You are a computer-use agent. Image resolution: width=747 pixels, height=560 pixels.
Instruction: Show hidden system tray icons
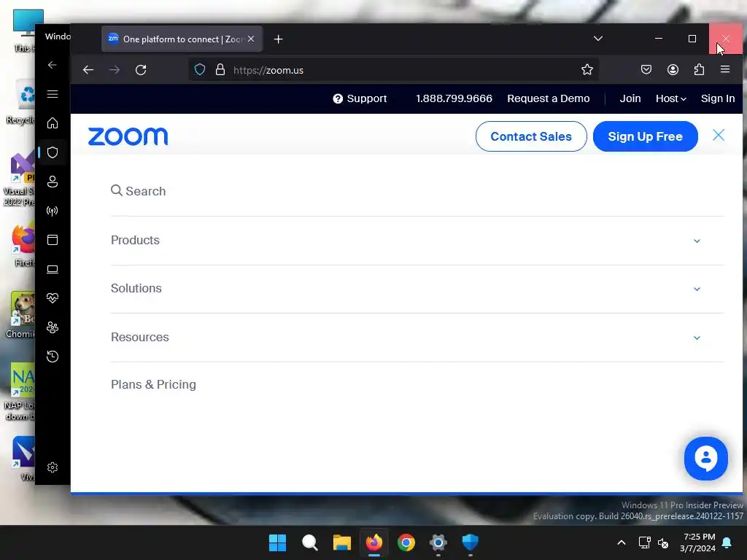point(622,542)
